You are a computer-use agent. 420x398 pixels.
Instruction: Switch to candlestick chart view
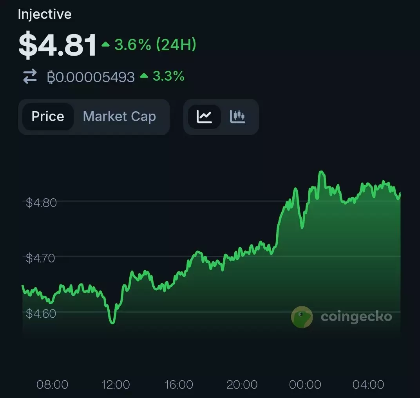pyautogui.click(x=237, y=116)
